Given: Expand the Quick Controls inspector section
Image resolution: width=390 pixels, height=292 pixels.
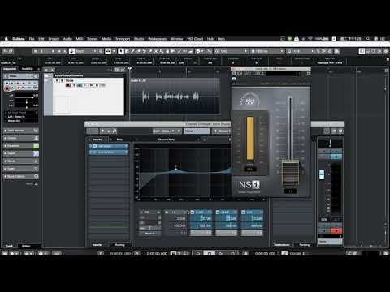Looking at the screenshot, I should point(21,176).
